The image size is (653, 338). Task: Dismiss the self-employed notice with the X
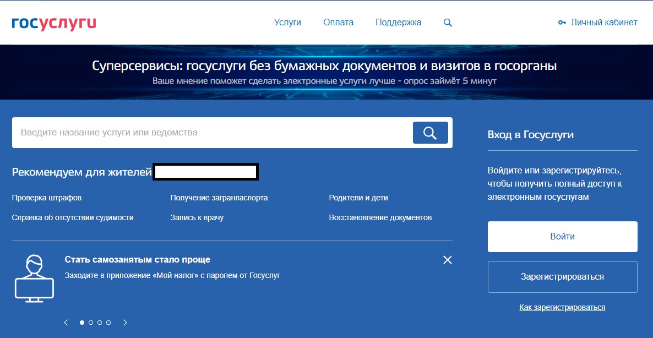[447, 260]
